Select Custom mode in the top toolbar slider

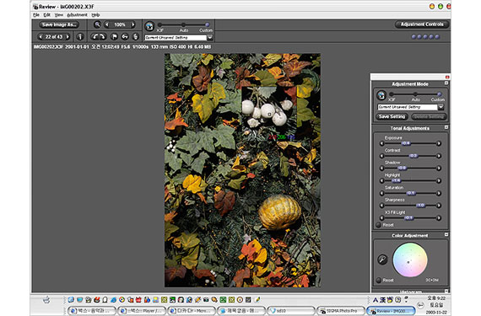[x=207, y=24]
